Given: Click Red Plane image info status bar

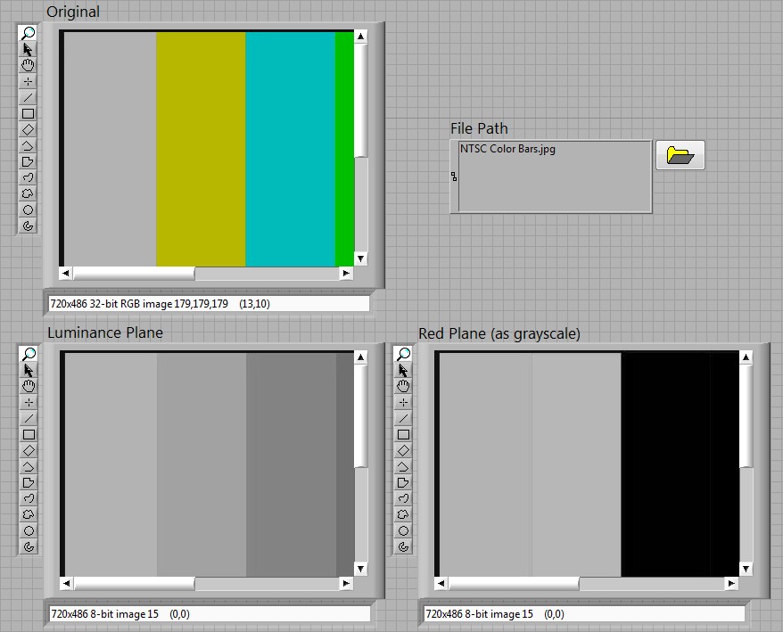Looking at the screenshot, I should pos(584,614).
